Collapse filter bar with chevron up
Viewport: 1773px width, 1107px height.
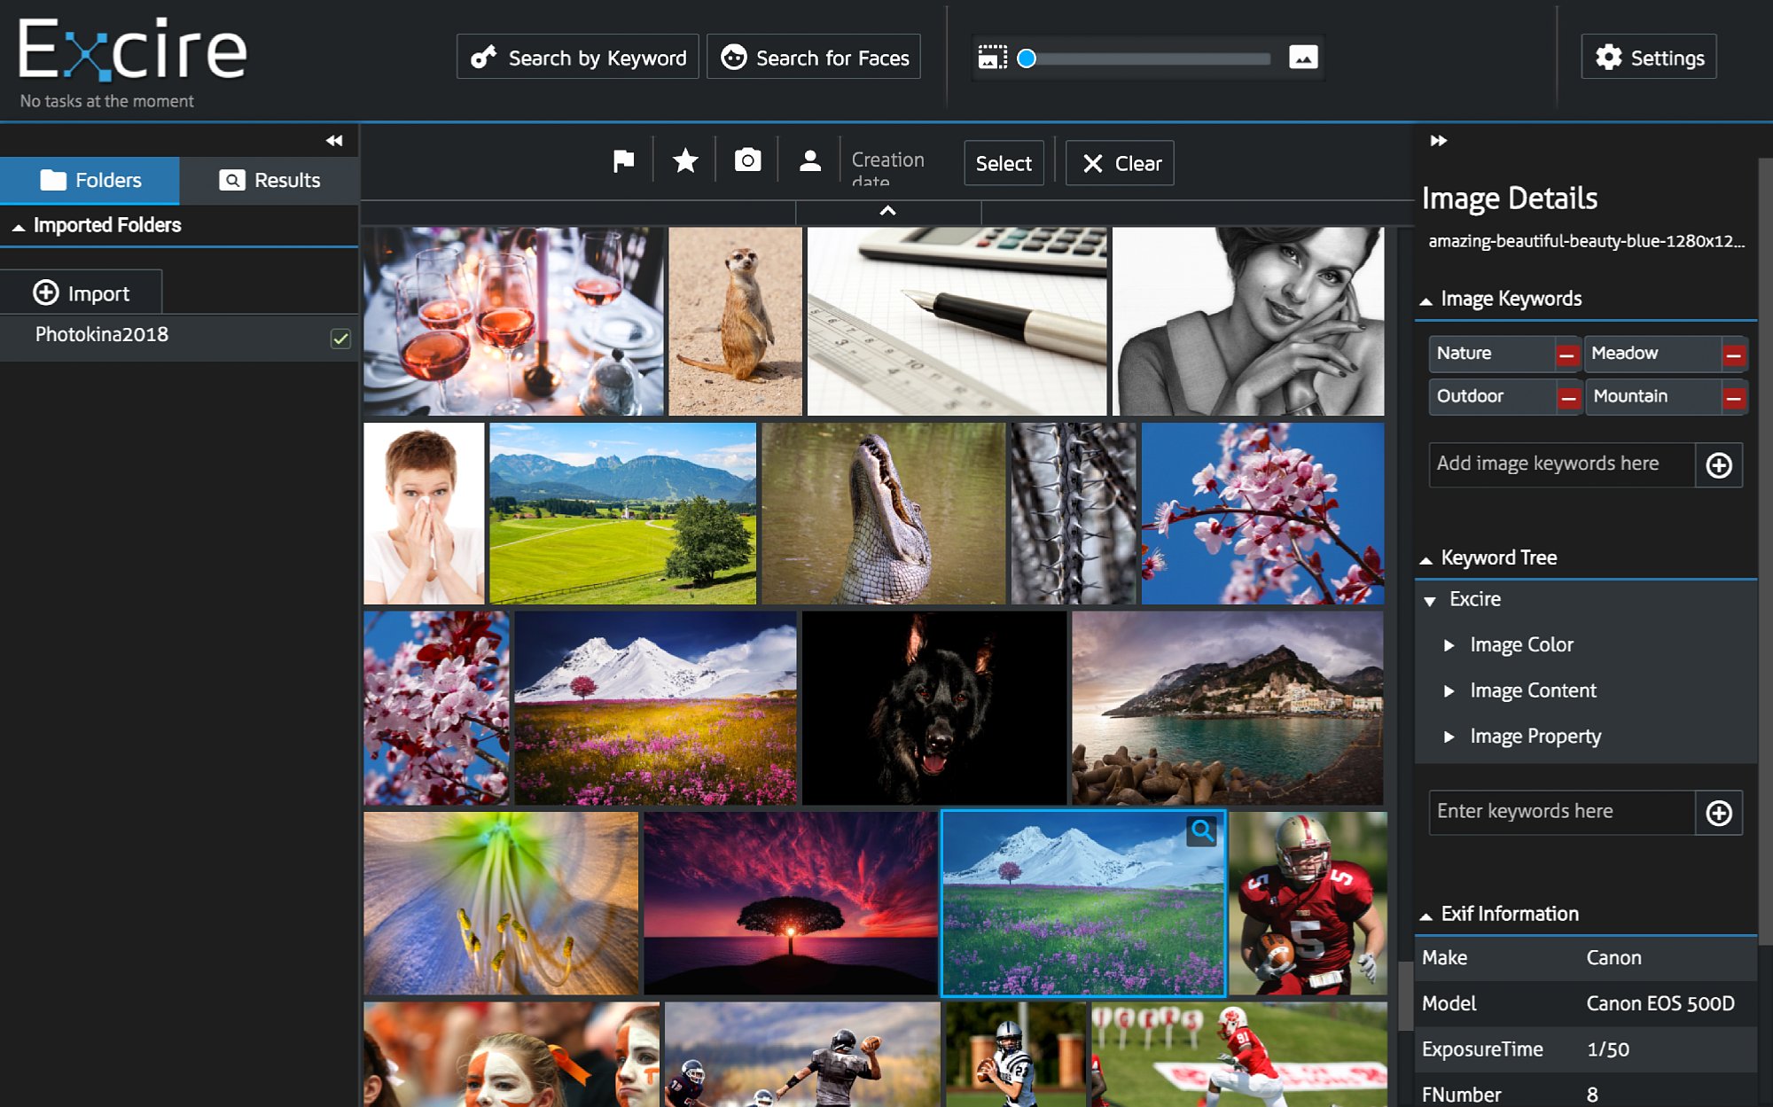tap(887, 211)
